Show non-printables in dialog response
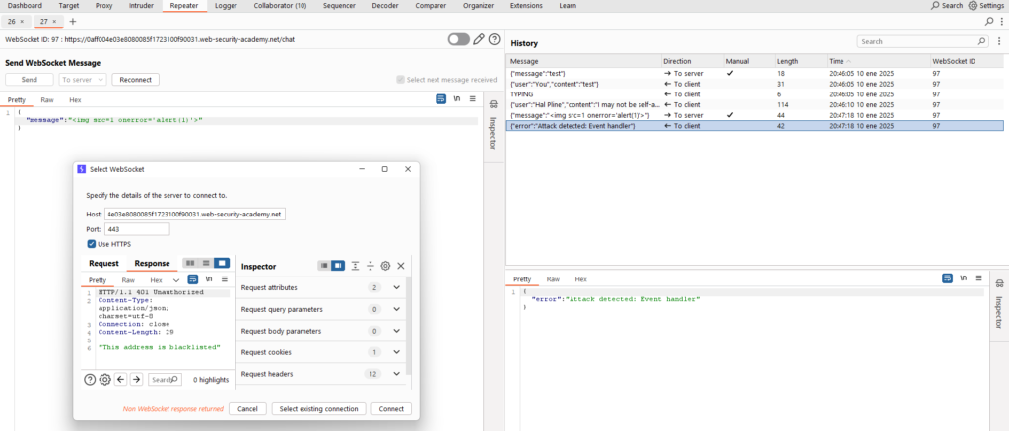The height and width of the screenshot is (431, 1009). pos(209,279)
